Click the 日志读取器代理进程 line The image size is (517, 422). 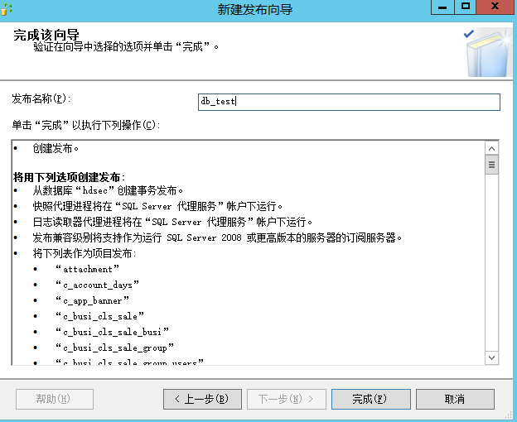click(x=172, y=223)
